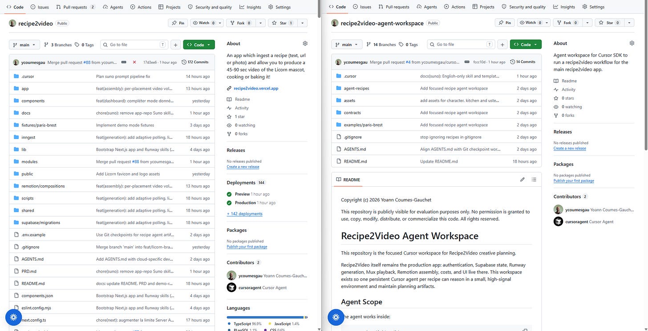648x331 pixels.
Task: Open About settings gear in recipe2video repo
Action: click(x=305, y=44)
